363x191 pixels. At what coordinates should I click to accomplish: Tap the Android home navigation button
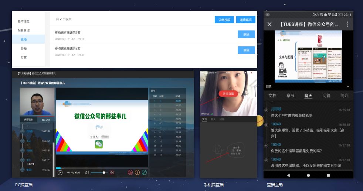click(308, 175)
